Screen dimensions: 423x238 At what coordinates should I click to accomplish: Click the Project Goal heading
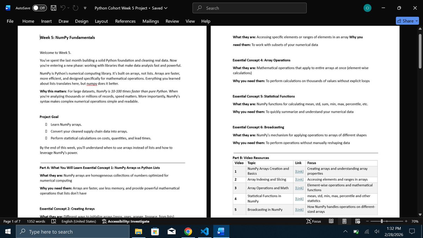point(49,117)
